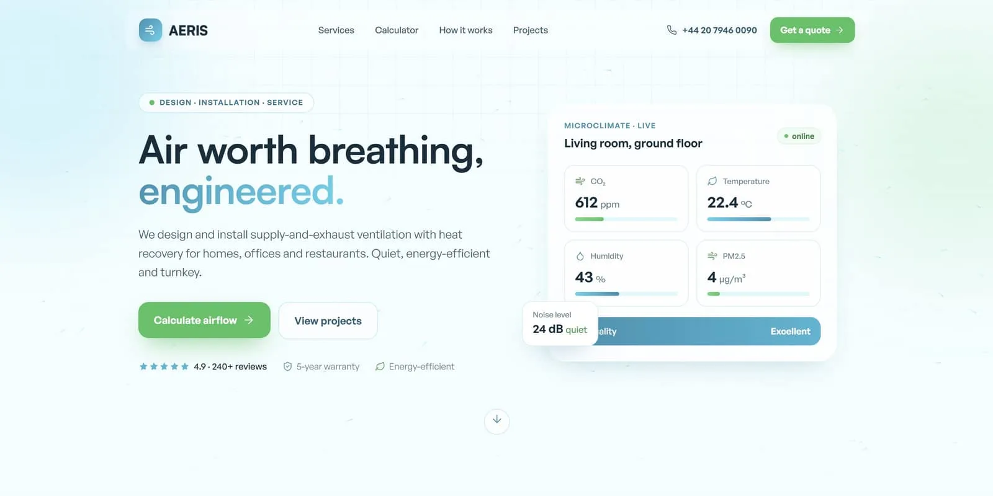
Task: Click the Air worth breathing, headline
Action: coord(311,151)
